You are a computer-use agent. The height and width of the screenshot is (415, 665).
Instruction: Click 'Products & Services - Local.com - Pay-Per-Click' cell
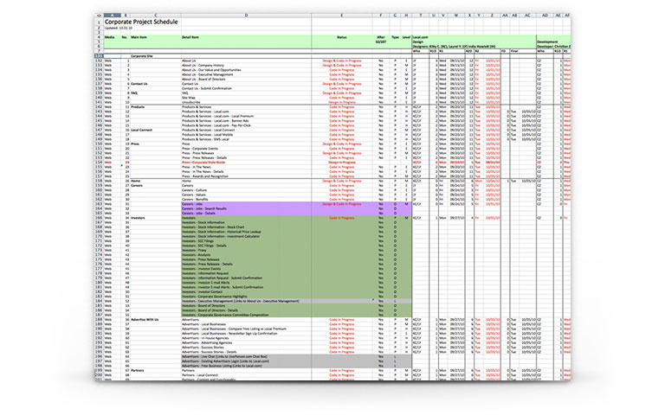tap(216, 125)
